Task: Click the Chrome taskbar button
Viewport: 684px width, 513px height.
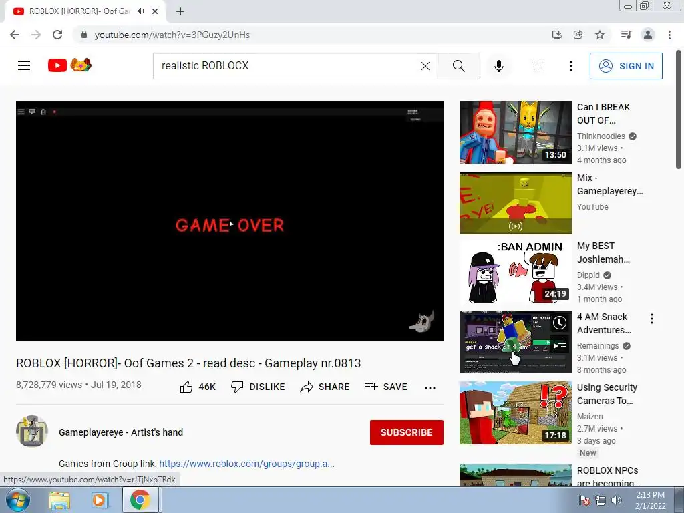Action: [x=140, y=500]
